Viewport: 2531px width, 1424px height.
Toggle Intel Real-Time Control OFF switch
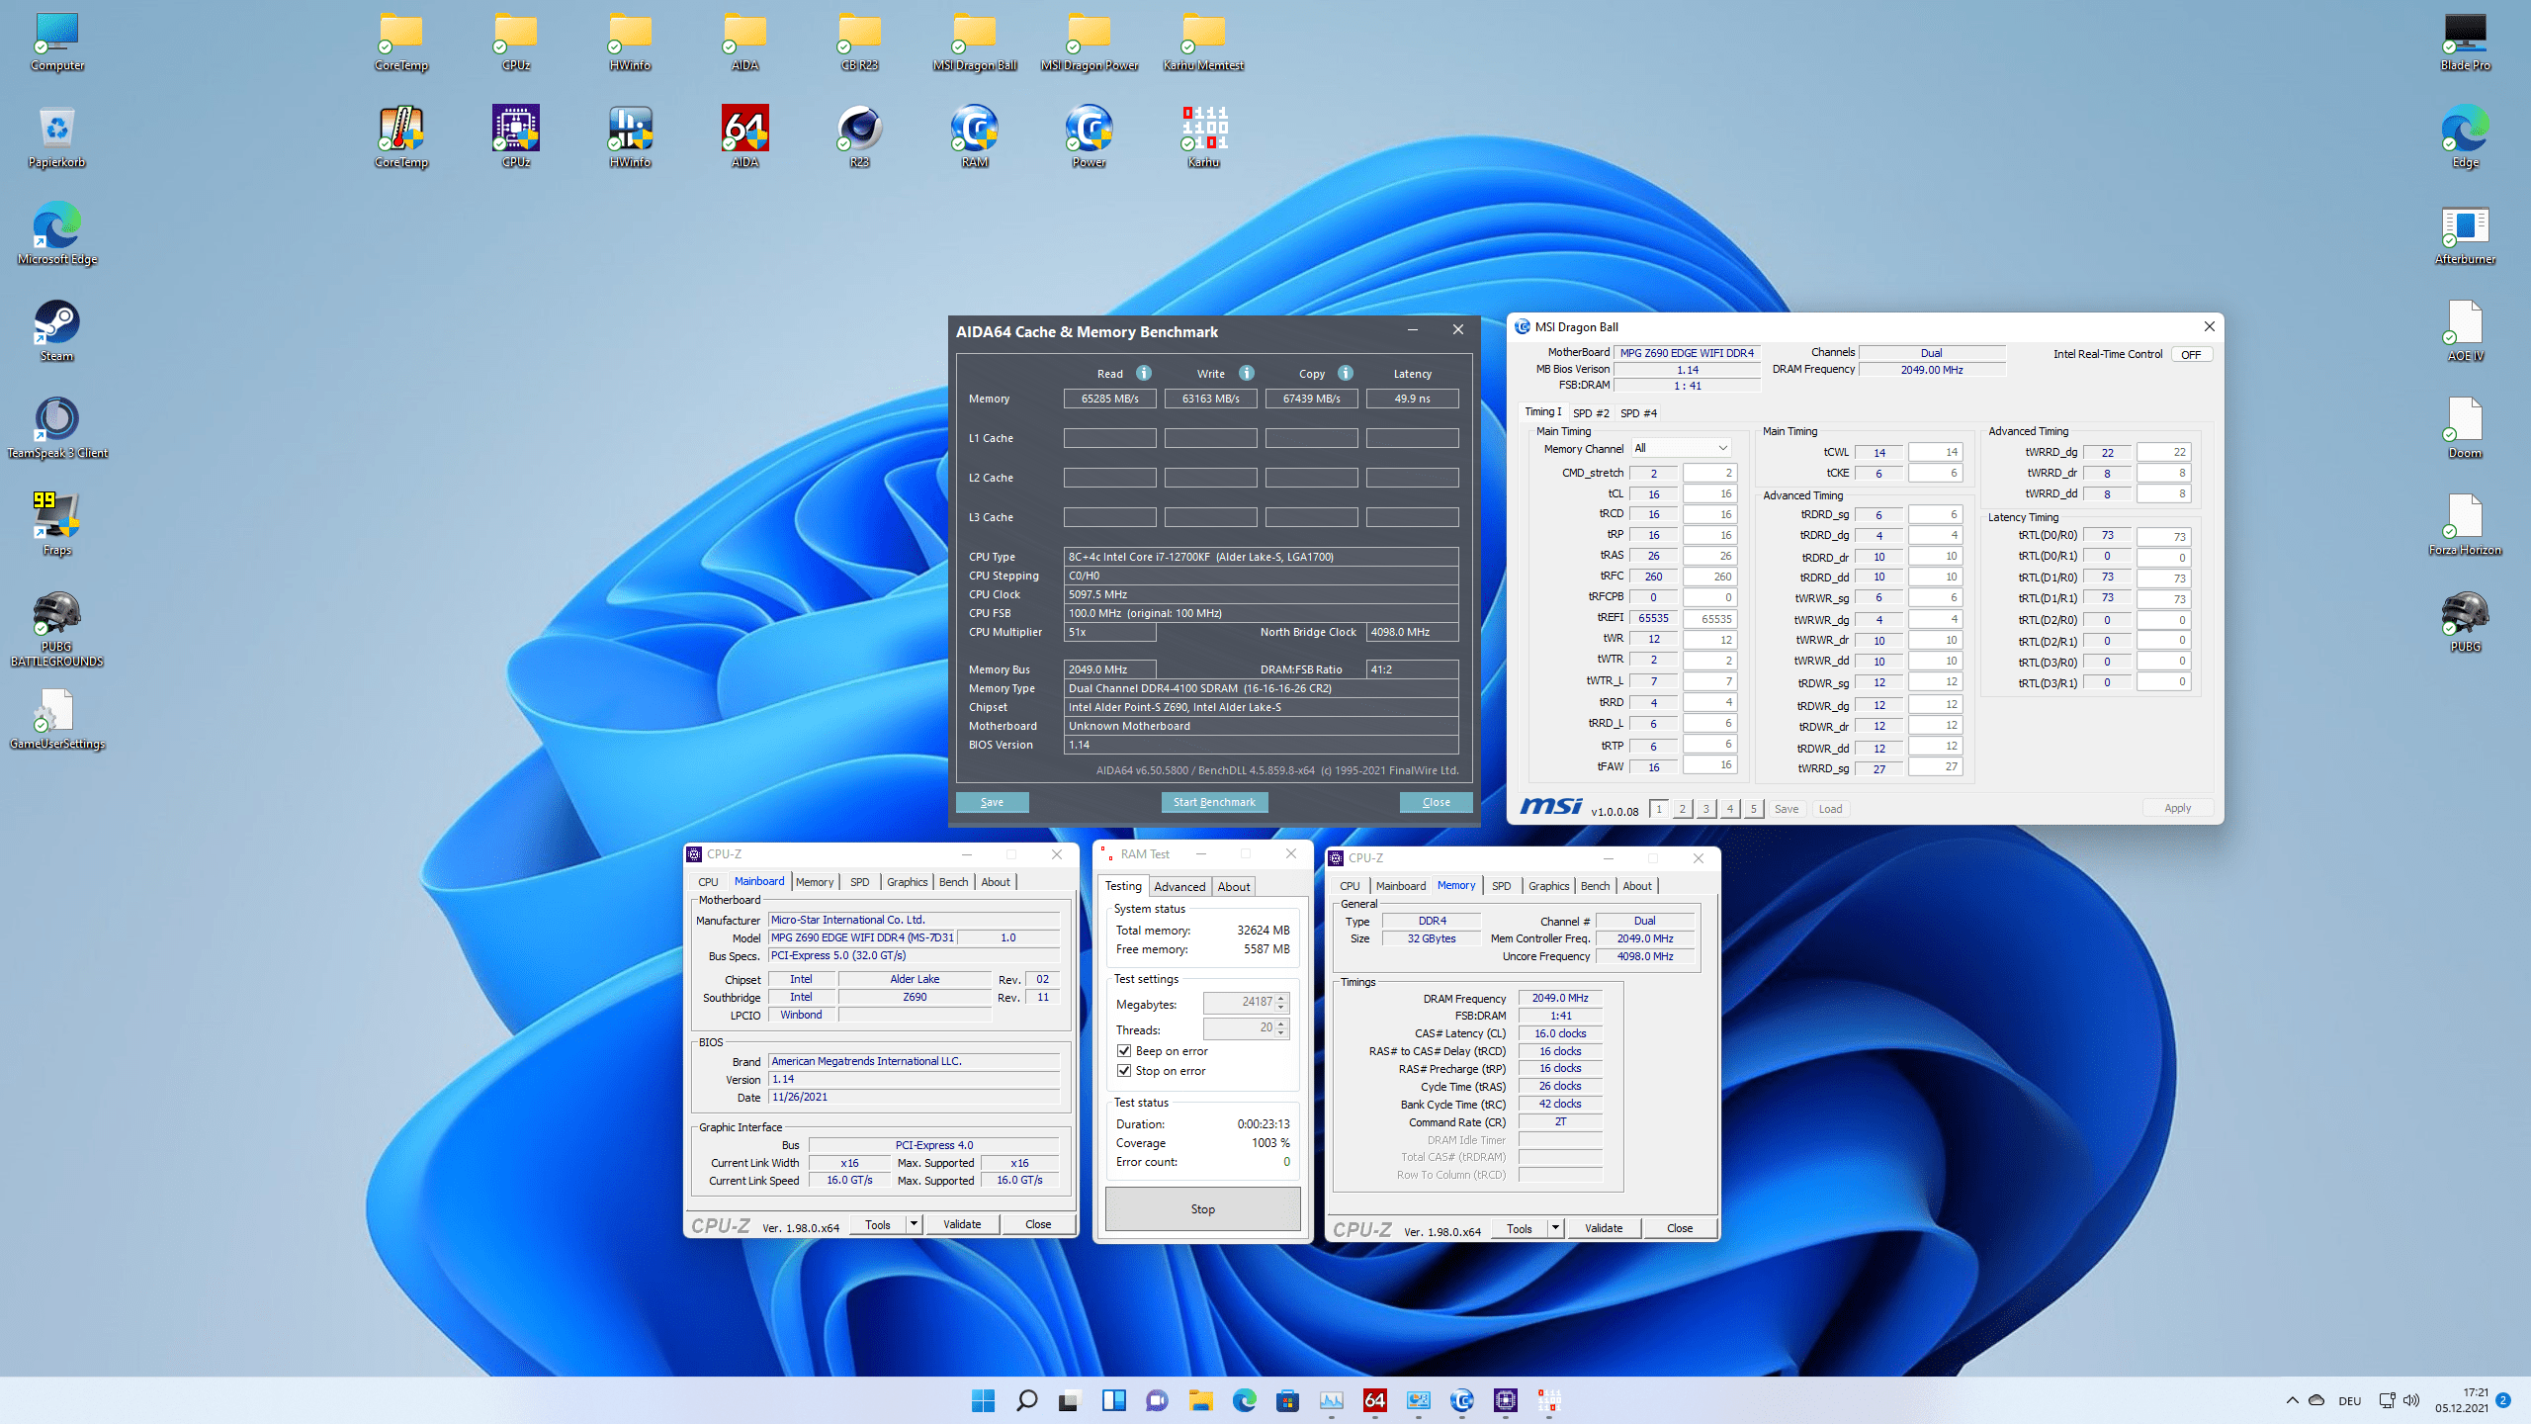point(2191,354)
